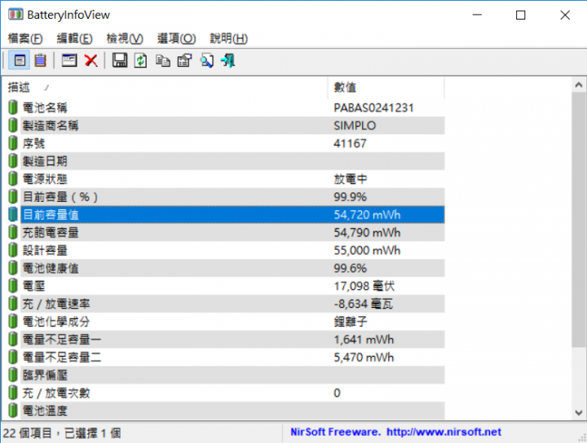587x443 pixels.
Task: Select the 電池溫度 row label
Action: (x=45, y=411)
